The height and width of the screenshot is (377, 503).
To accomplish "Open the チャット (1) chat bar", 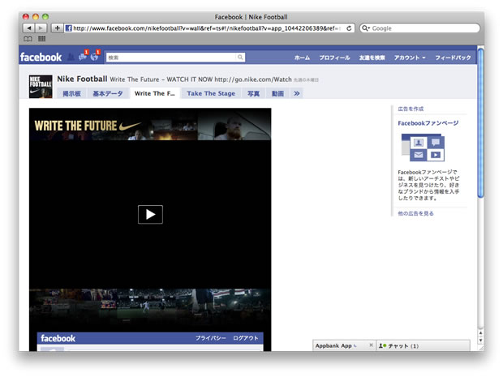I will click(x=423, y=345).
